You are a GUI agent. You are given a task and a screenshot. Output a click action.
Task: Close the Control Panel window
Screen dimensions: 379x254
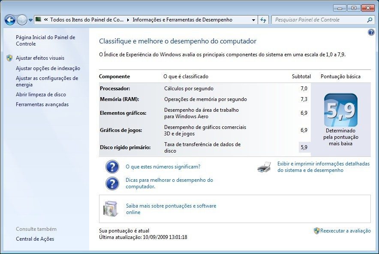[x=368, y=8]
